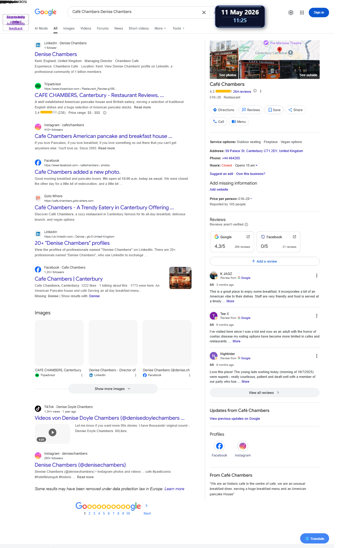Click the search input field
This screenshot has width=338, height=548.
tap(135, 12)
